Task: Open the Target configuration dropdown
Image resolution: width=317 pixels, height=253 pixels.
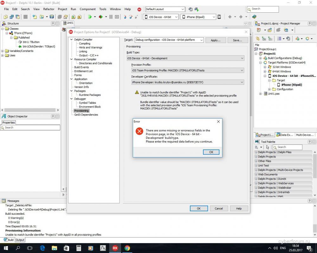Action: tap(169, 40)
